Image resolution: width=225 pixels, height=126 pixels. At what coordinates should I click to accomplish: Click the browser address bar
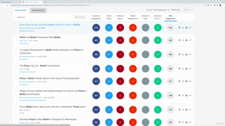[106, 5]
